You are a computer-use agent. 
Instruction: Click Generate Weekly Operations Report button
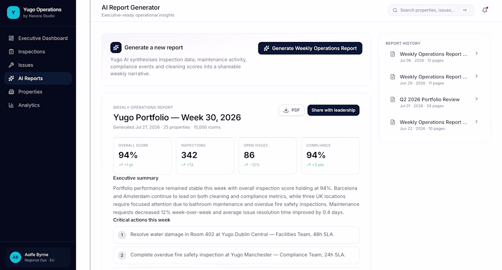310,48
